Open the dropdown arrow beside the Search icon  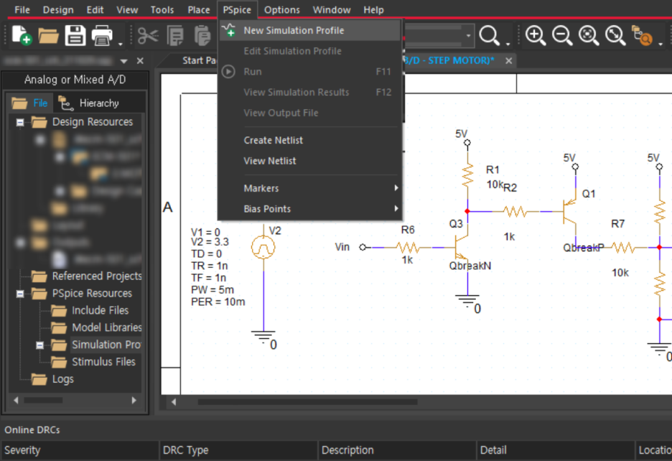point(508,44)
